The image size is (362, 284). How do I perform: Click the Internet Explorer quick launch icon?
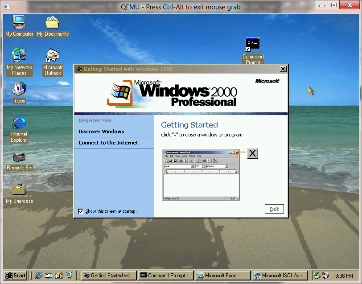coord(38,275)
